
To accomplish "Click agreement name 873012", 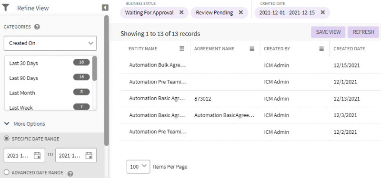I will coord(203,99).
